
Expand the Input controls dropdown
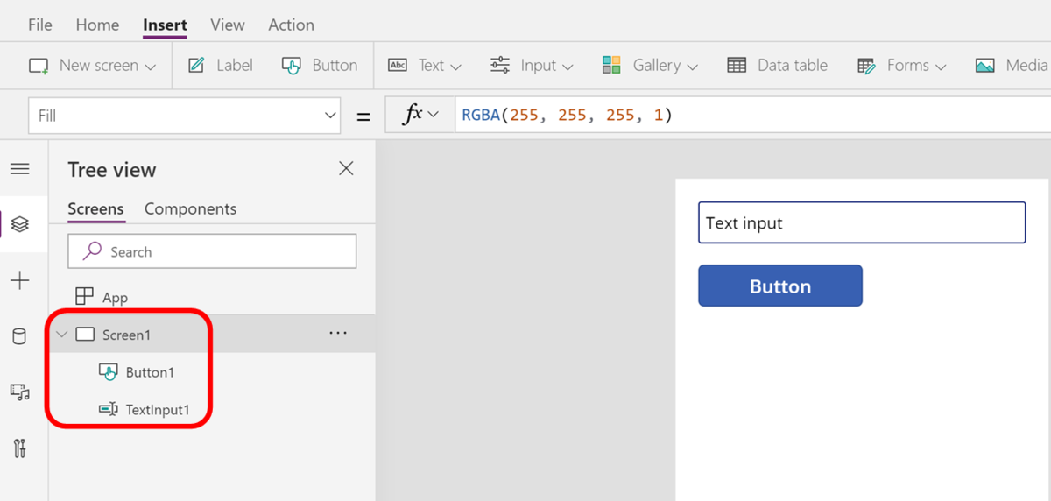tap(532, 65)
